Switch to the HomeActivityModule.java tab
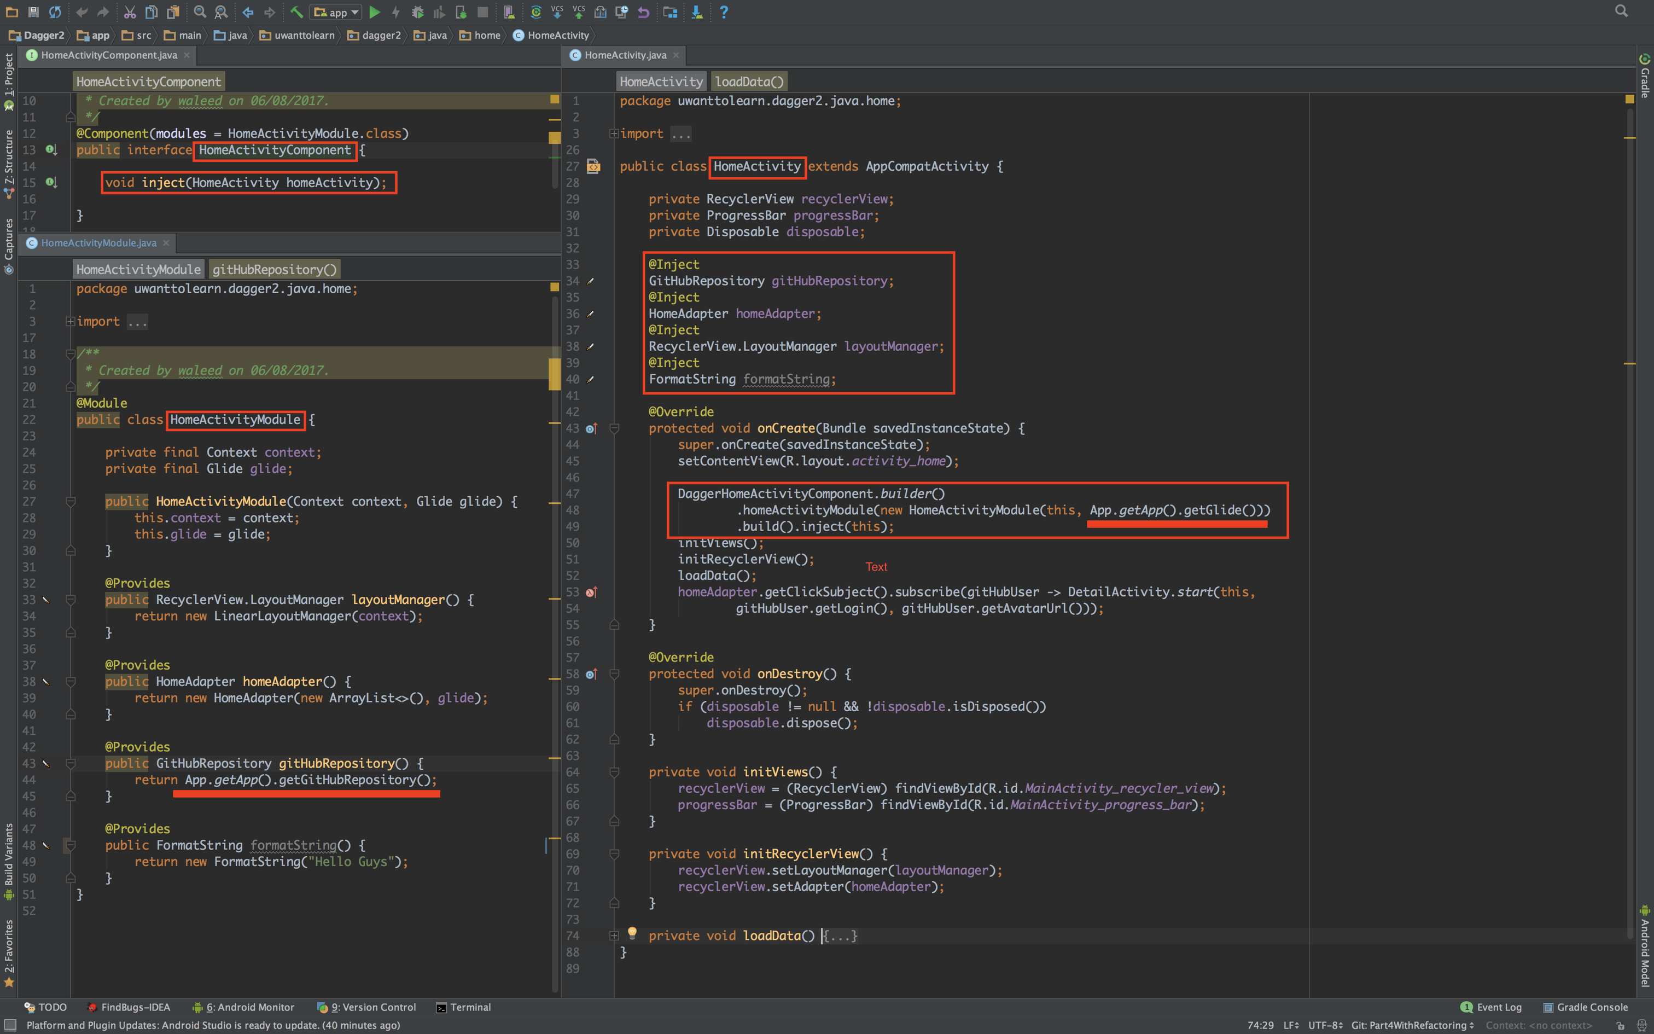Screen dimensions: 1654x1034 (98, 243)
